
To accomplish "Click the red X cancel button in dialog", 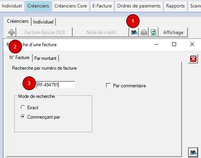I will [x=193, y=58].
